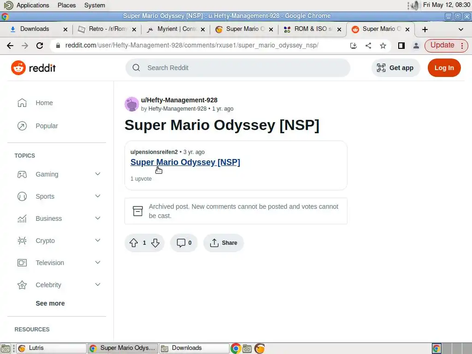Screen dimensions: 472x354
Task: Click the archived post box icon
Action: (138, 211)
